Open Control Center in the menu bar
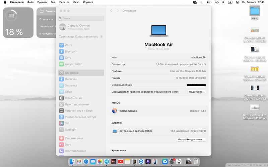 [x=238, y=2]
